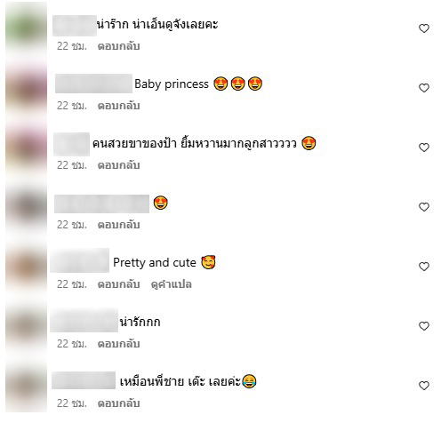
Task: Open blurred username before 'Baby princess'
Action: [x=93, y=84]
